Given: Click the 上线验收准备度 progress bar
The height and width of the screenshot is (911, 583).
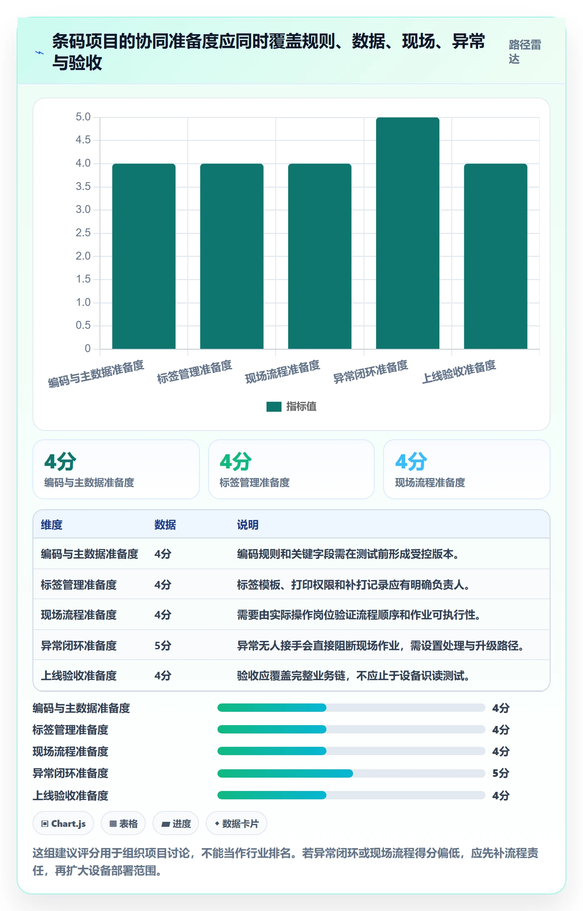Looking at the screenshot, I should (351, 795).
